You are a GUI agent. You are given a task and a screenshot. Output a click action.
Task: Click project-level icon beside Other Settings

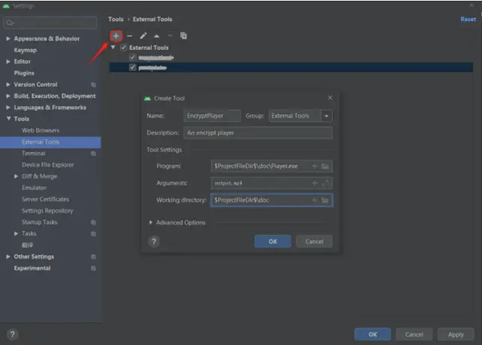pos(94,256)
